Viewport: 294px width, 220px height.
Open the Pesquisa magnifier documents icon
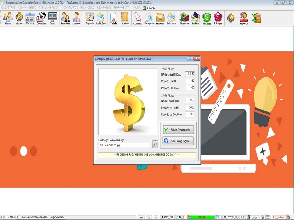(x=149, y=18)
